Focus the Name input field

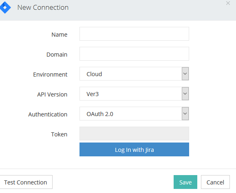coord(134,34)
